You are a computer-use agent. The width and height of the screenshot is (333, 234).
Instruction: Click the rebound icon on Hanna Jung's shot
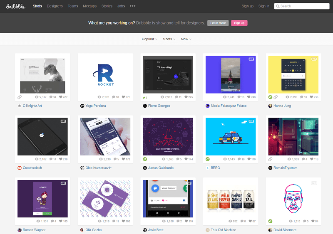tap(270, 97)
